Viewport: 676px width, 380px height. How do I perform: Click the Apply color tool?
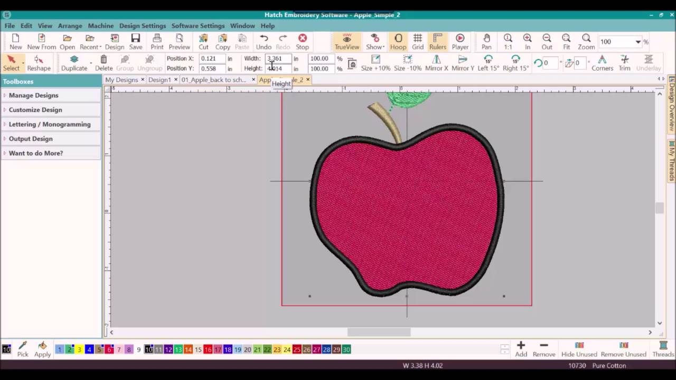click(x=43, y=349)
